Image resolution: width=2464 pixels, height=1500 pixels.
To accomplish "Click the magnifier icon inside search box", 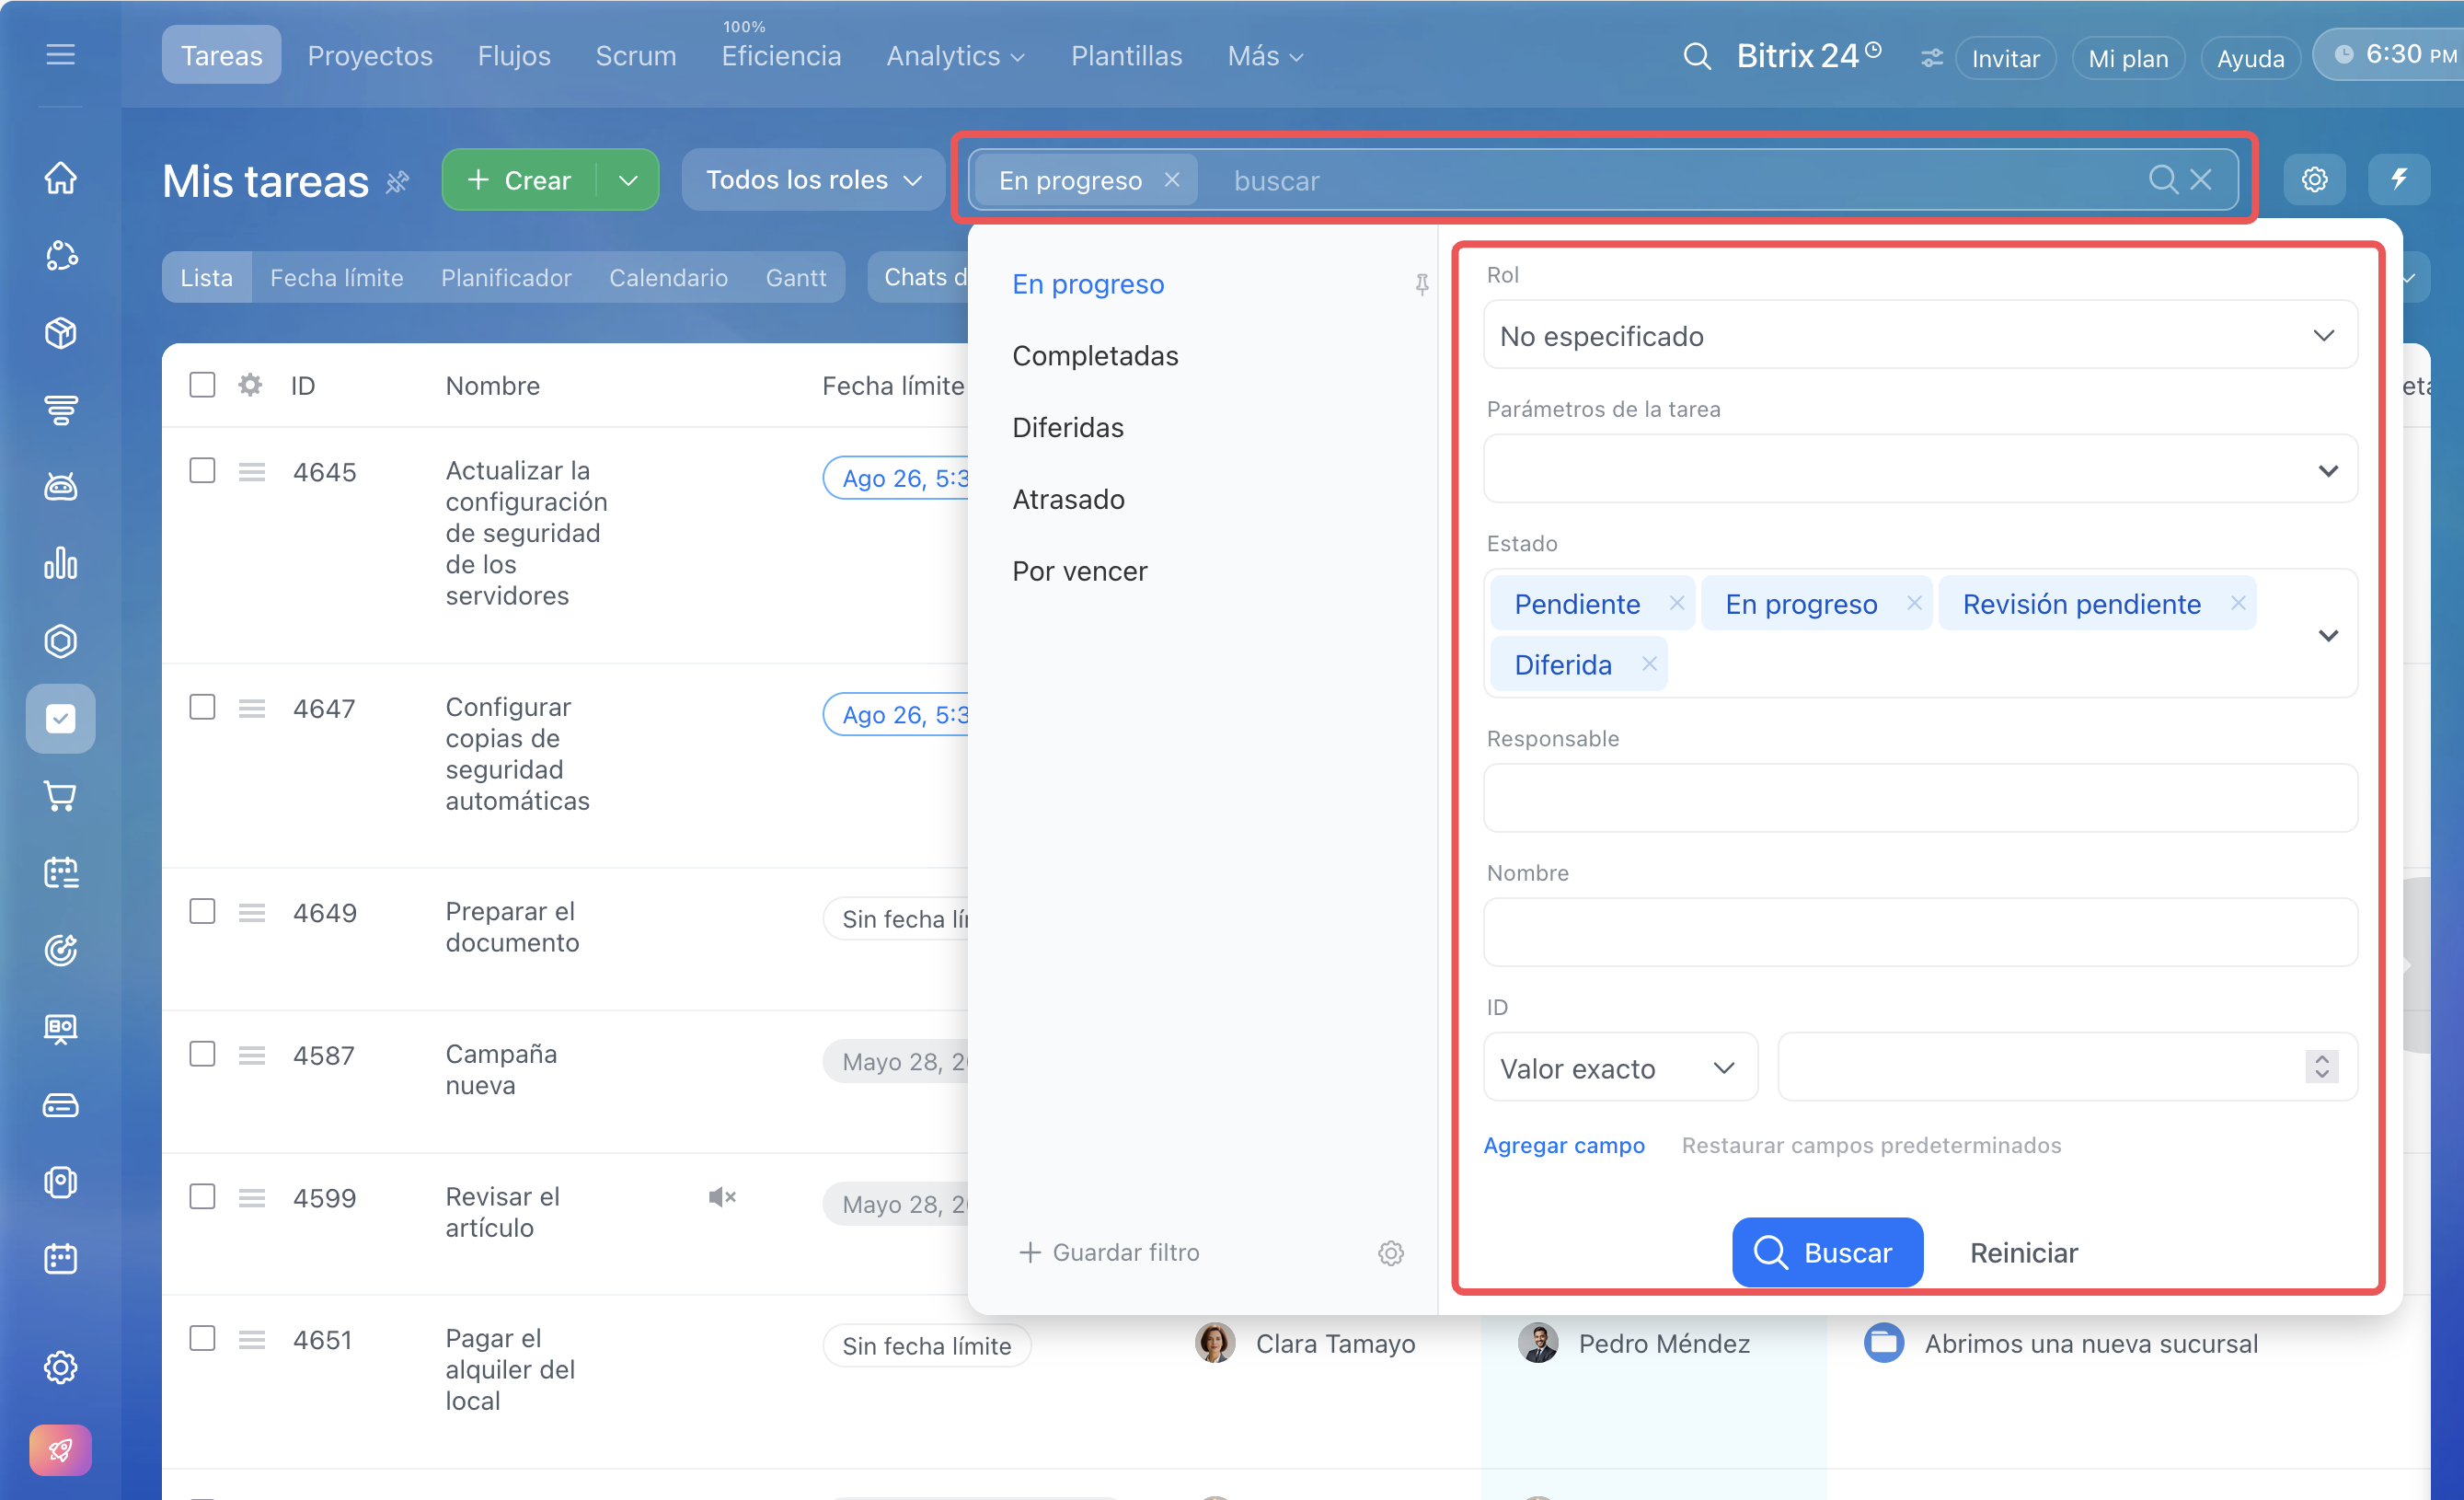I will [x=2162, y=180].
